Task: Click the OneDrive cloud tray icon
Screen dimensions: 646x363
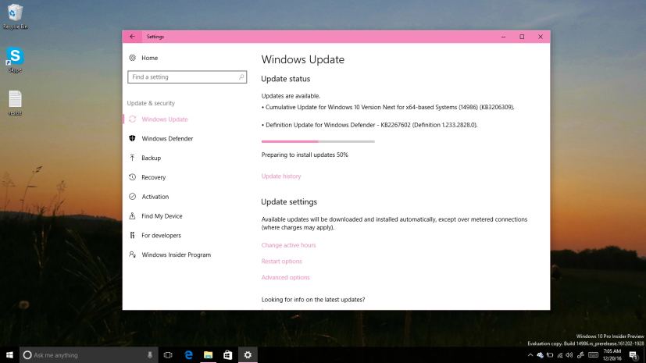Action: point(540,354)
